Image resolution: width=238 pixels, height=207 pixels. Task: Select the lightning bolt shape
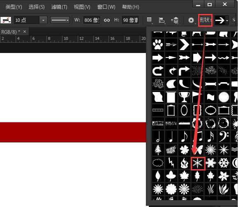pyautogui.click(x=171, y=163)
